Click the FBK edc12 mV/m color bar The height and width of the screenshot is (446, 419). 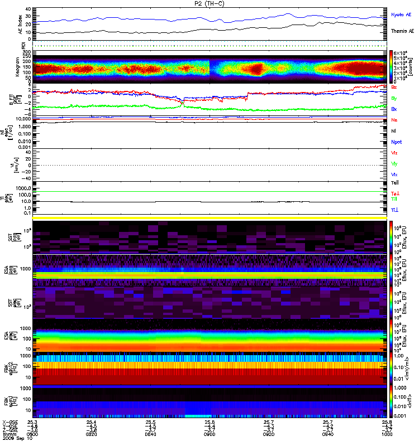[x=391, y=369]
